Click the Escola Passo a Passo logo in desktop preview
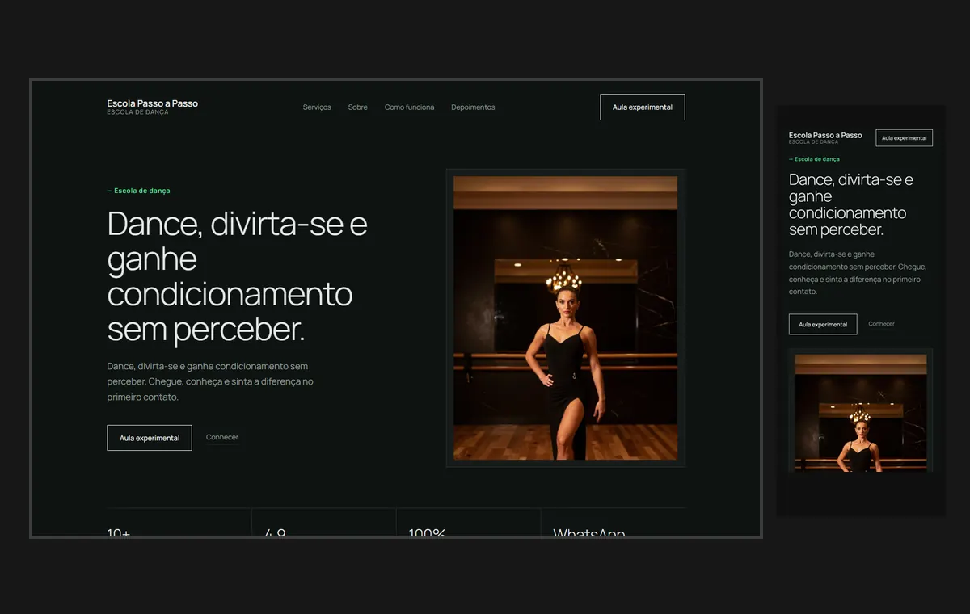The height and width of the screenshot is (614, 970). pyautogui.click(x=153, y=107)
